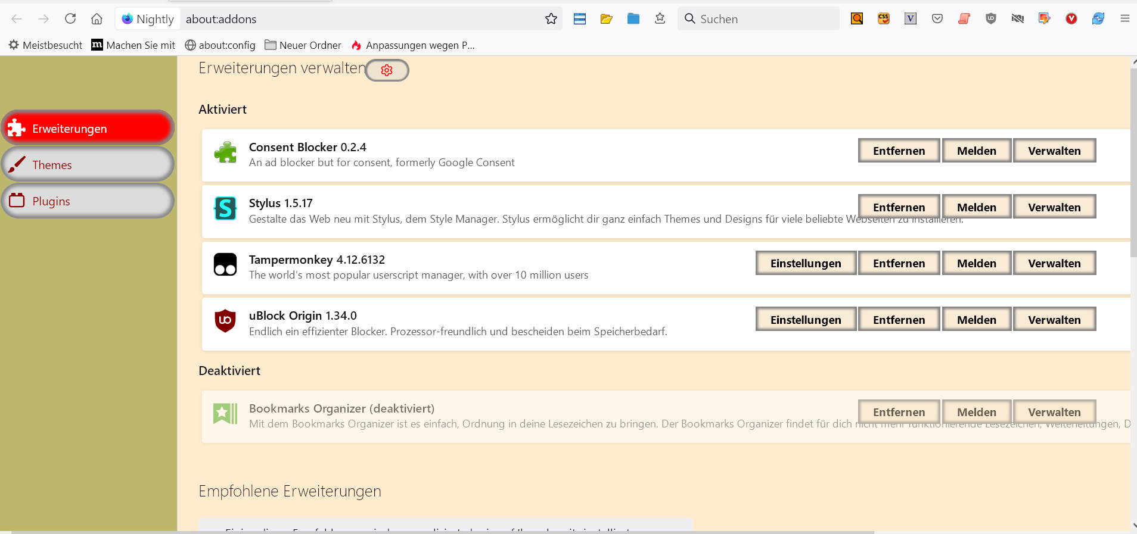Screen dimensions: 1137x534
Task: Click the blue folder toolbar icon
Action: click(x=633, y=19)
